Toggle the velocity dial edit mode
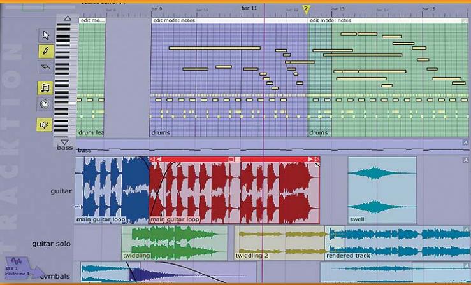The image size is (471, 285). pyautogui.click(x=45, y=104)
